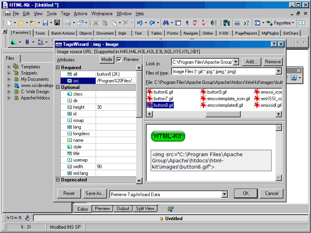Click the Copy icon in the toolbar
The height and width of the screenshot is (233, 311).
(x=105, y=23)
